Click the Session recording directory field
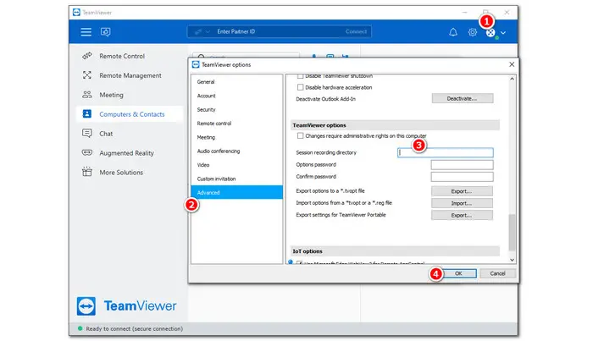Viewport: 593px width, 341px height. (445, 152)
